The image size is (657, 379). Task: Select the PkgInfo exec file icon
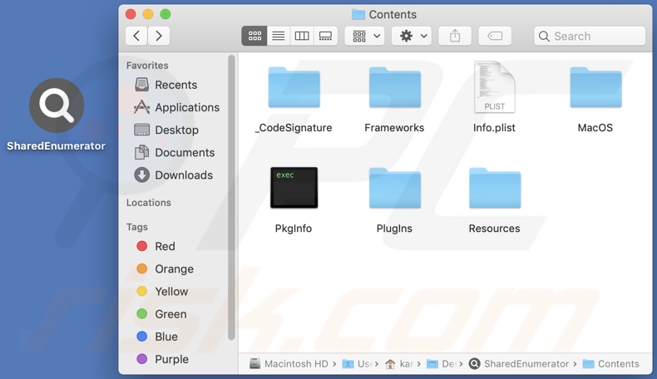click(x=294, y=188)
